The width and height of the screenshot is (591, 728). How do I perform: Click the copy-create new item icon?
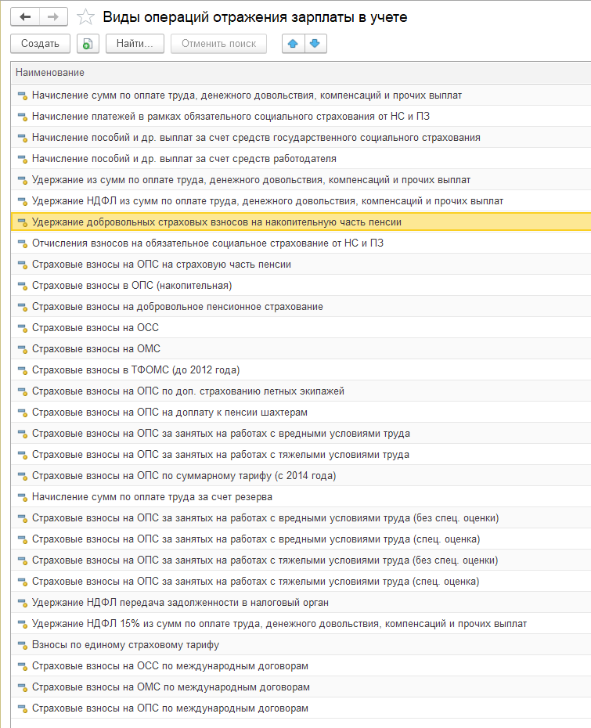(88, 44)
